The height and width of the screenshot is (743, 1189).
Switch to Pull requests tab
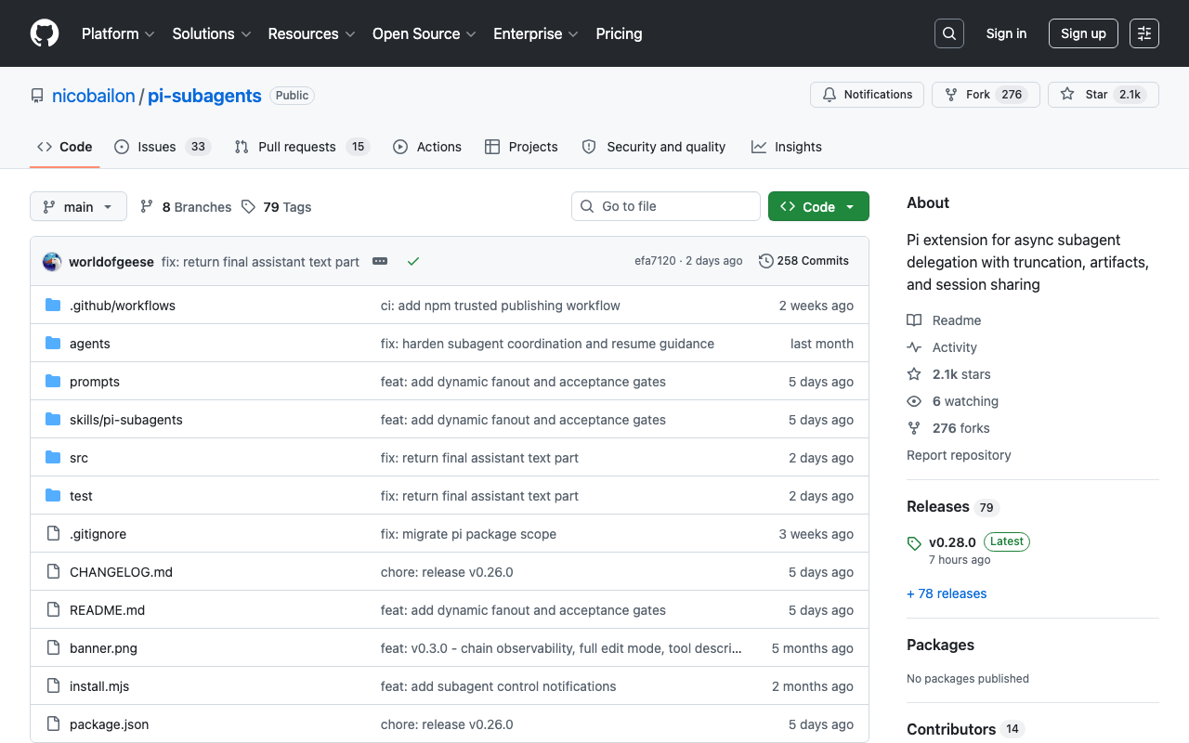[302, 147]
